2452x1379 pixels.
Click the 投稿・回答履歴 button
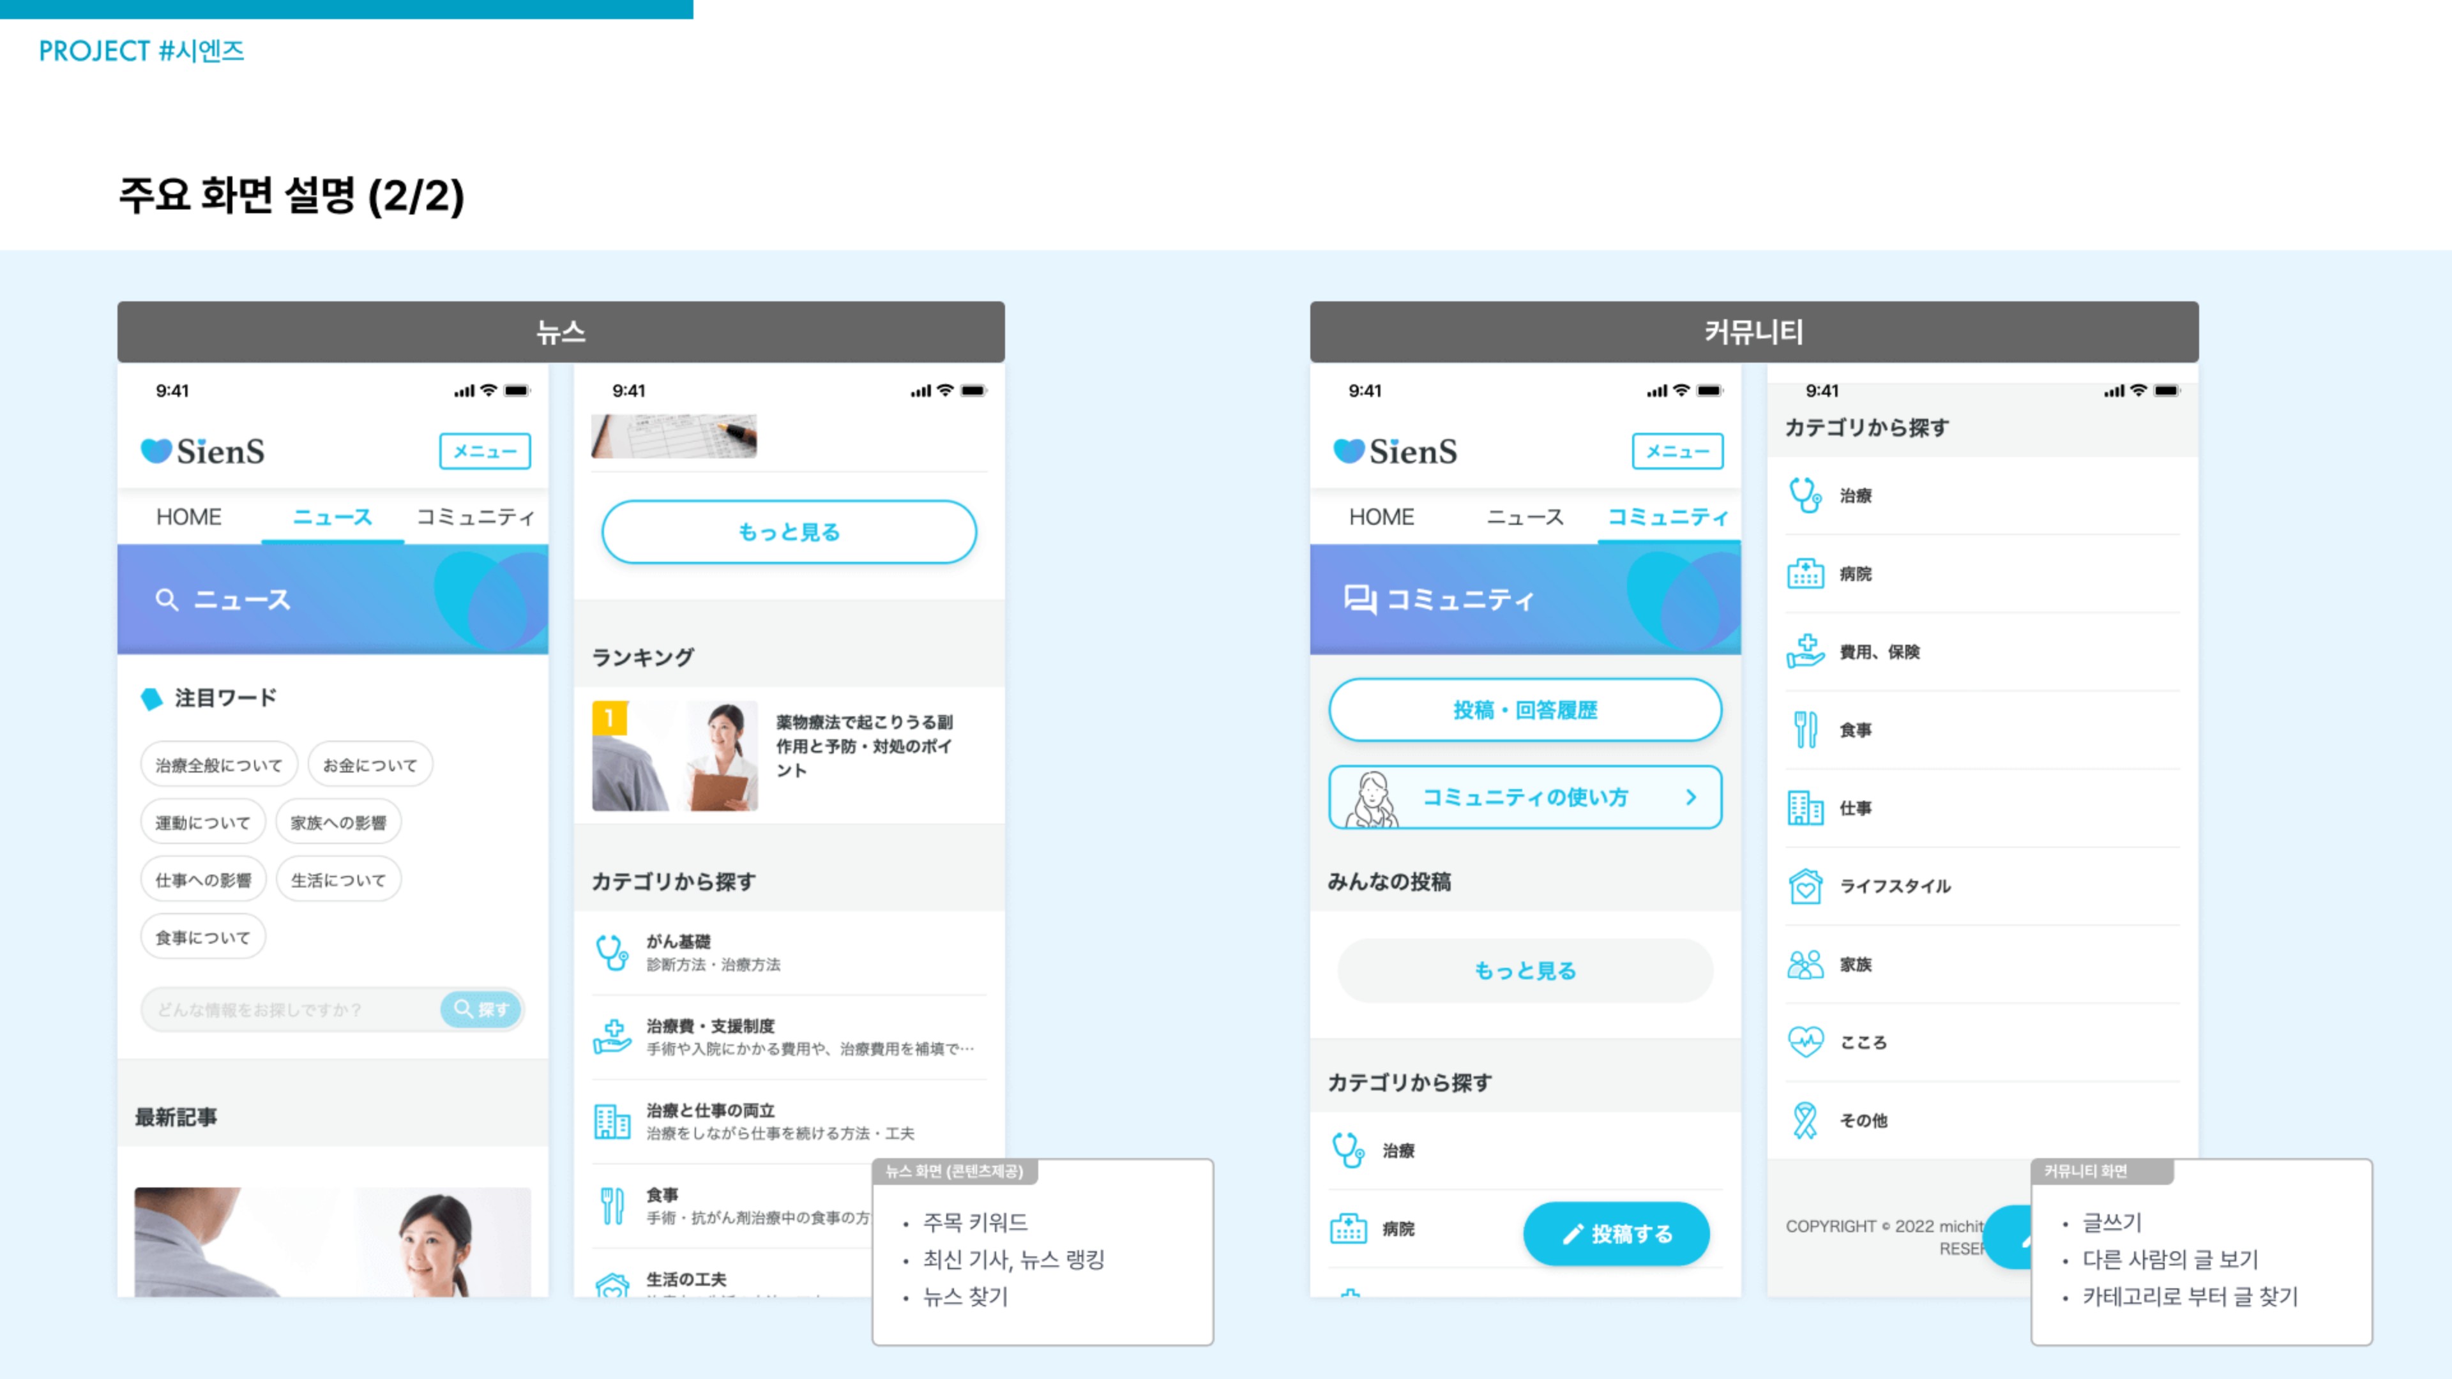click(x=1525, y=710)
